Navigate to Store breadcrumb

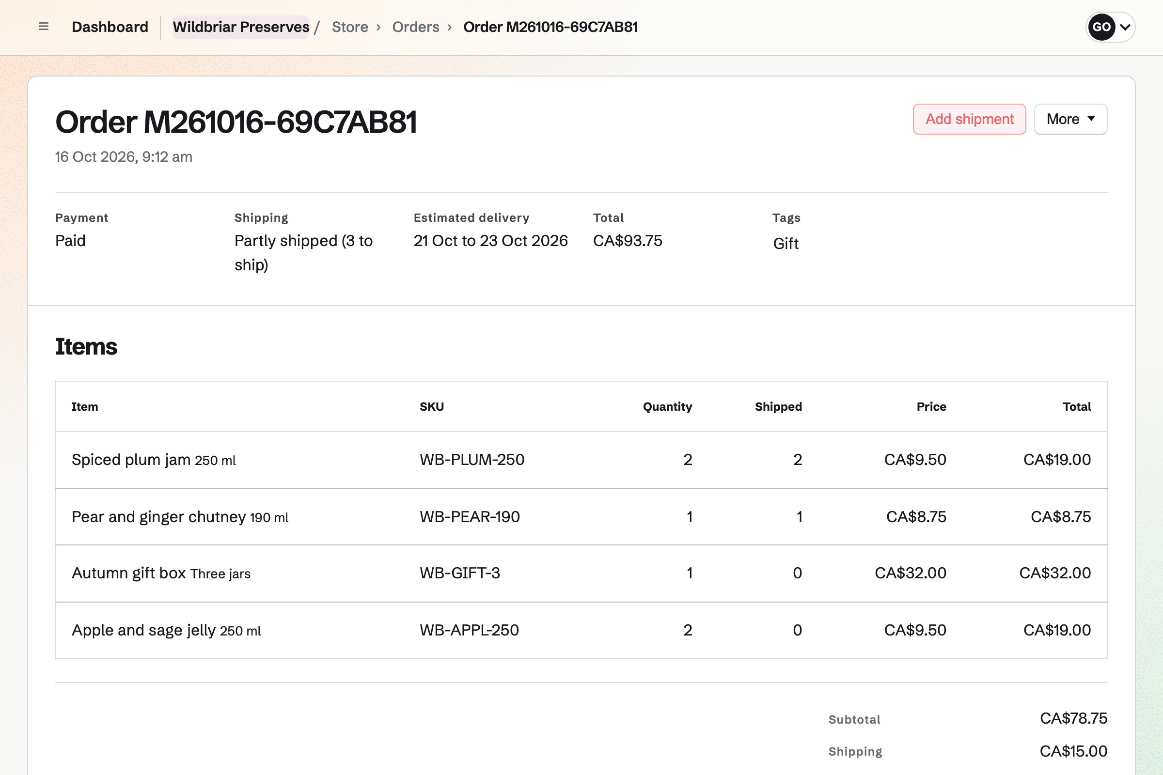349,27
